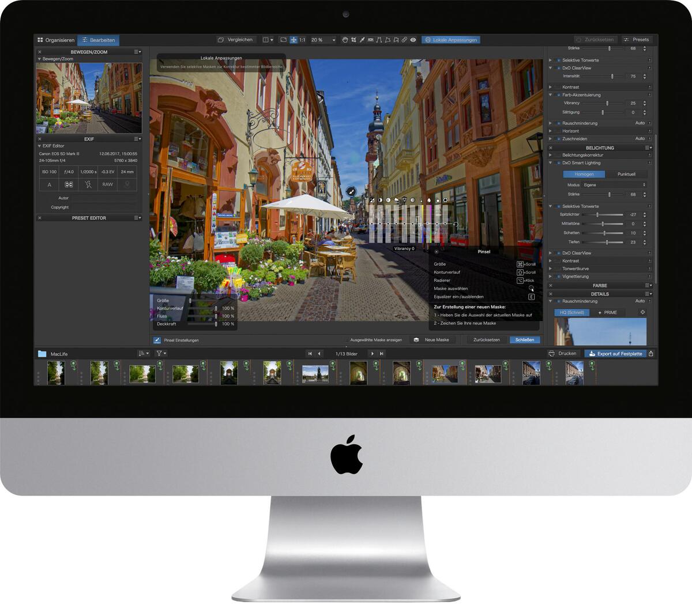This screenshot has width=692, height=605.
Task: Click the Schließen button
Action: click(524, 340)
